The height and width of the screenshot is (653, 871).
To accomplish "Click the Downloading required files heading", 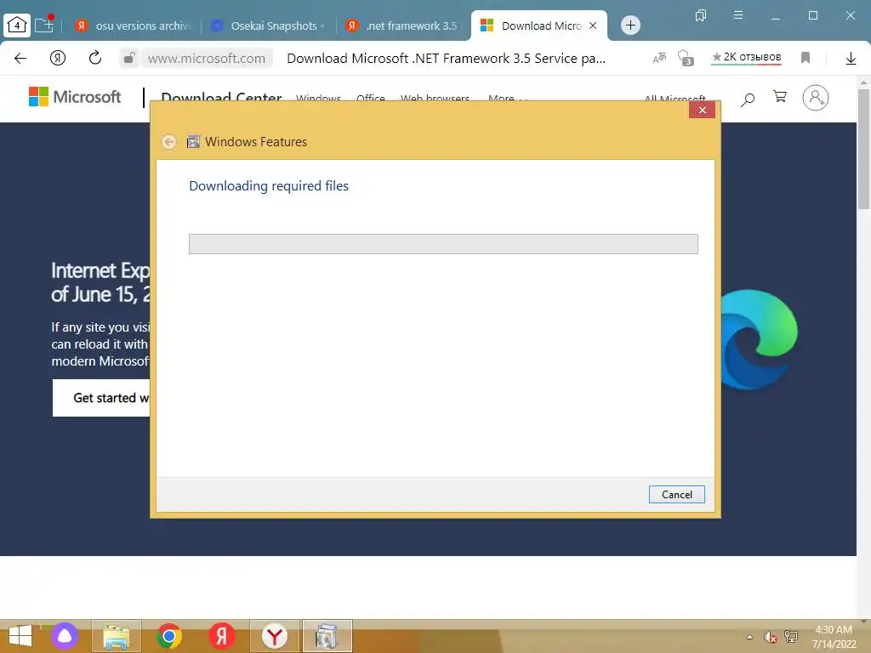I will pyautogui.click(x=269, y=186).
